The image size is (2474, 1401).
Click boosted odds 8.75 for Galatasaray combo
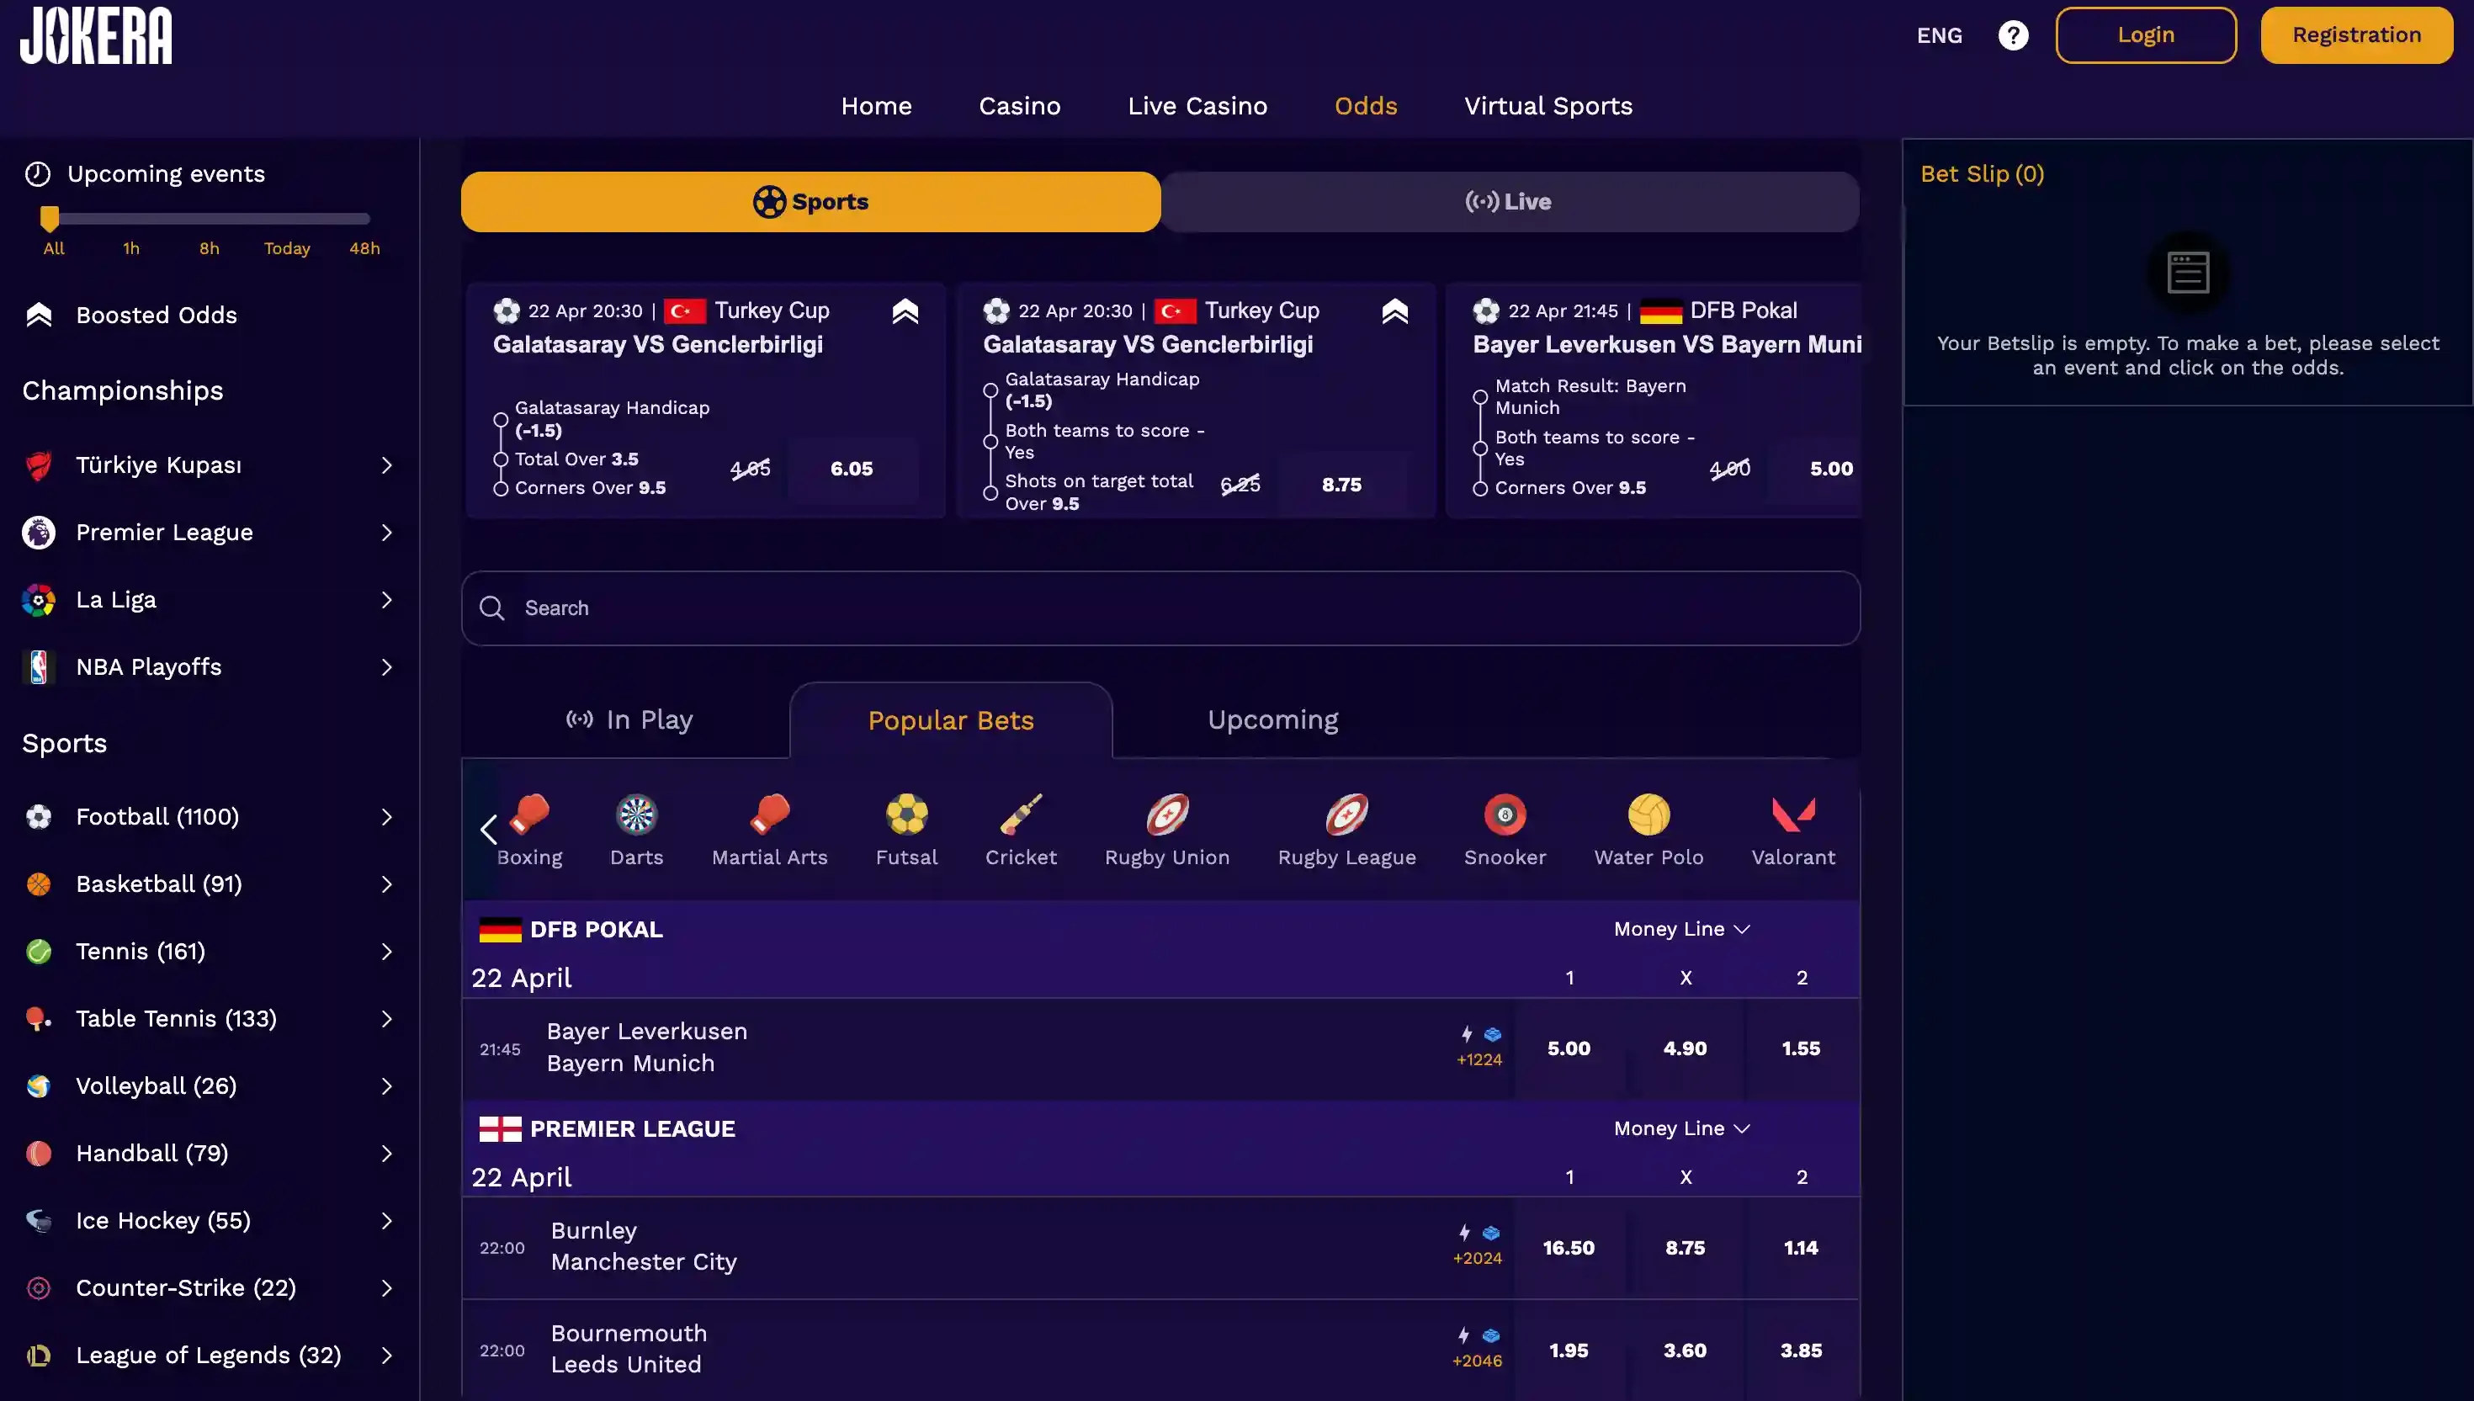(x=1341, y=485)
